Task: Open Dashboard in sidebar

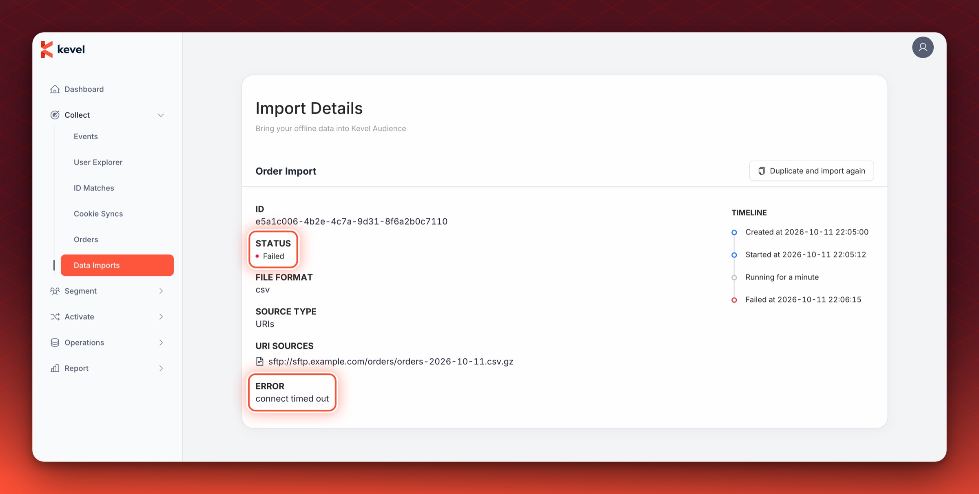Action: [84, 89]
